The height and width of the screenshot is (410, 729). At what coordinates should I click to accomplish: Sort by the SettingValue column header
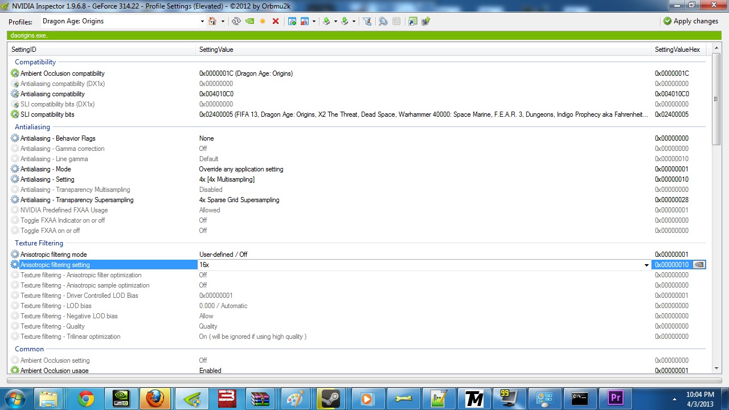tap(424, 50)
